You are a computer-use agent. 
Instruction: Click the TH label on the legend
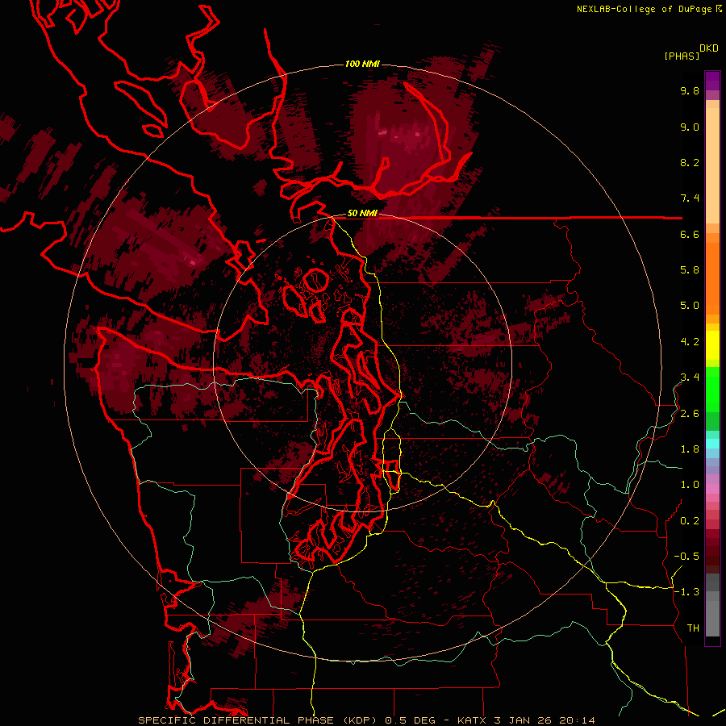click(x=693, y=628)
